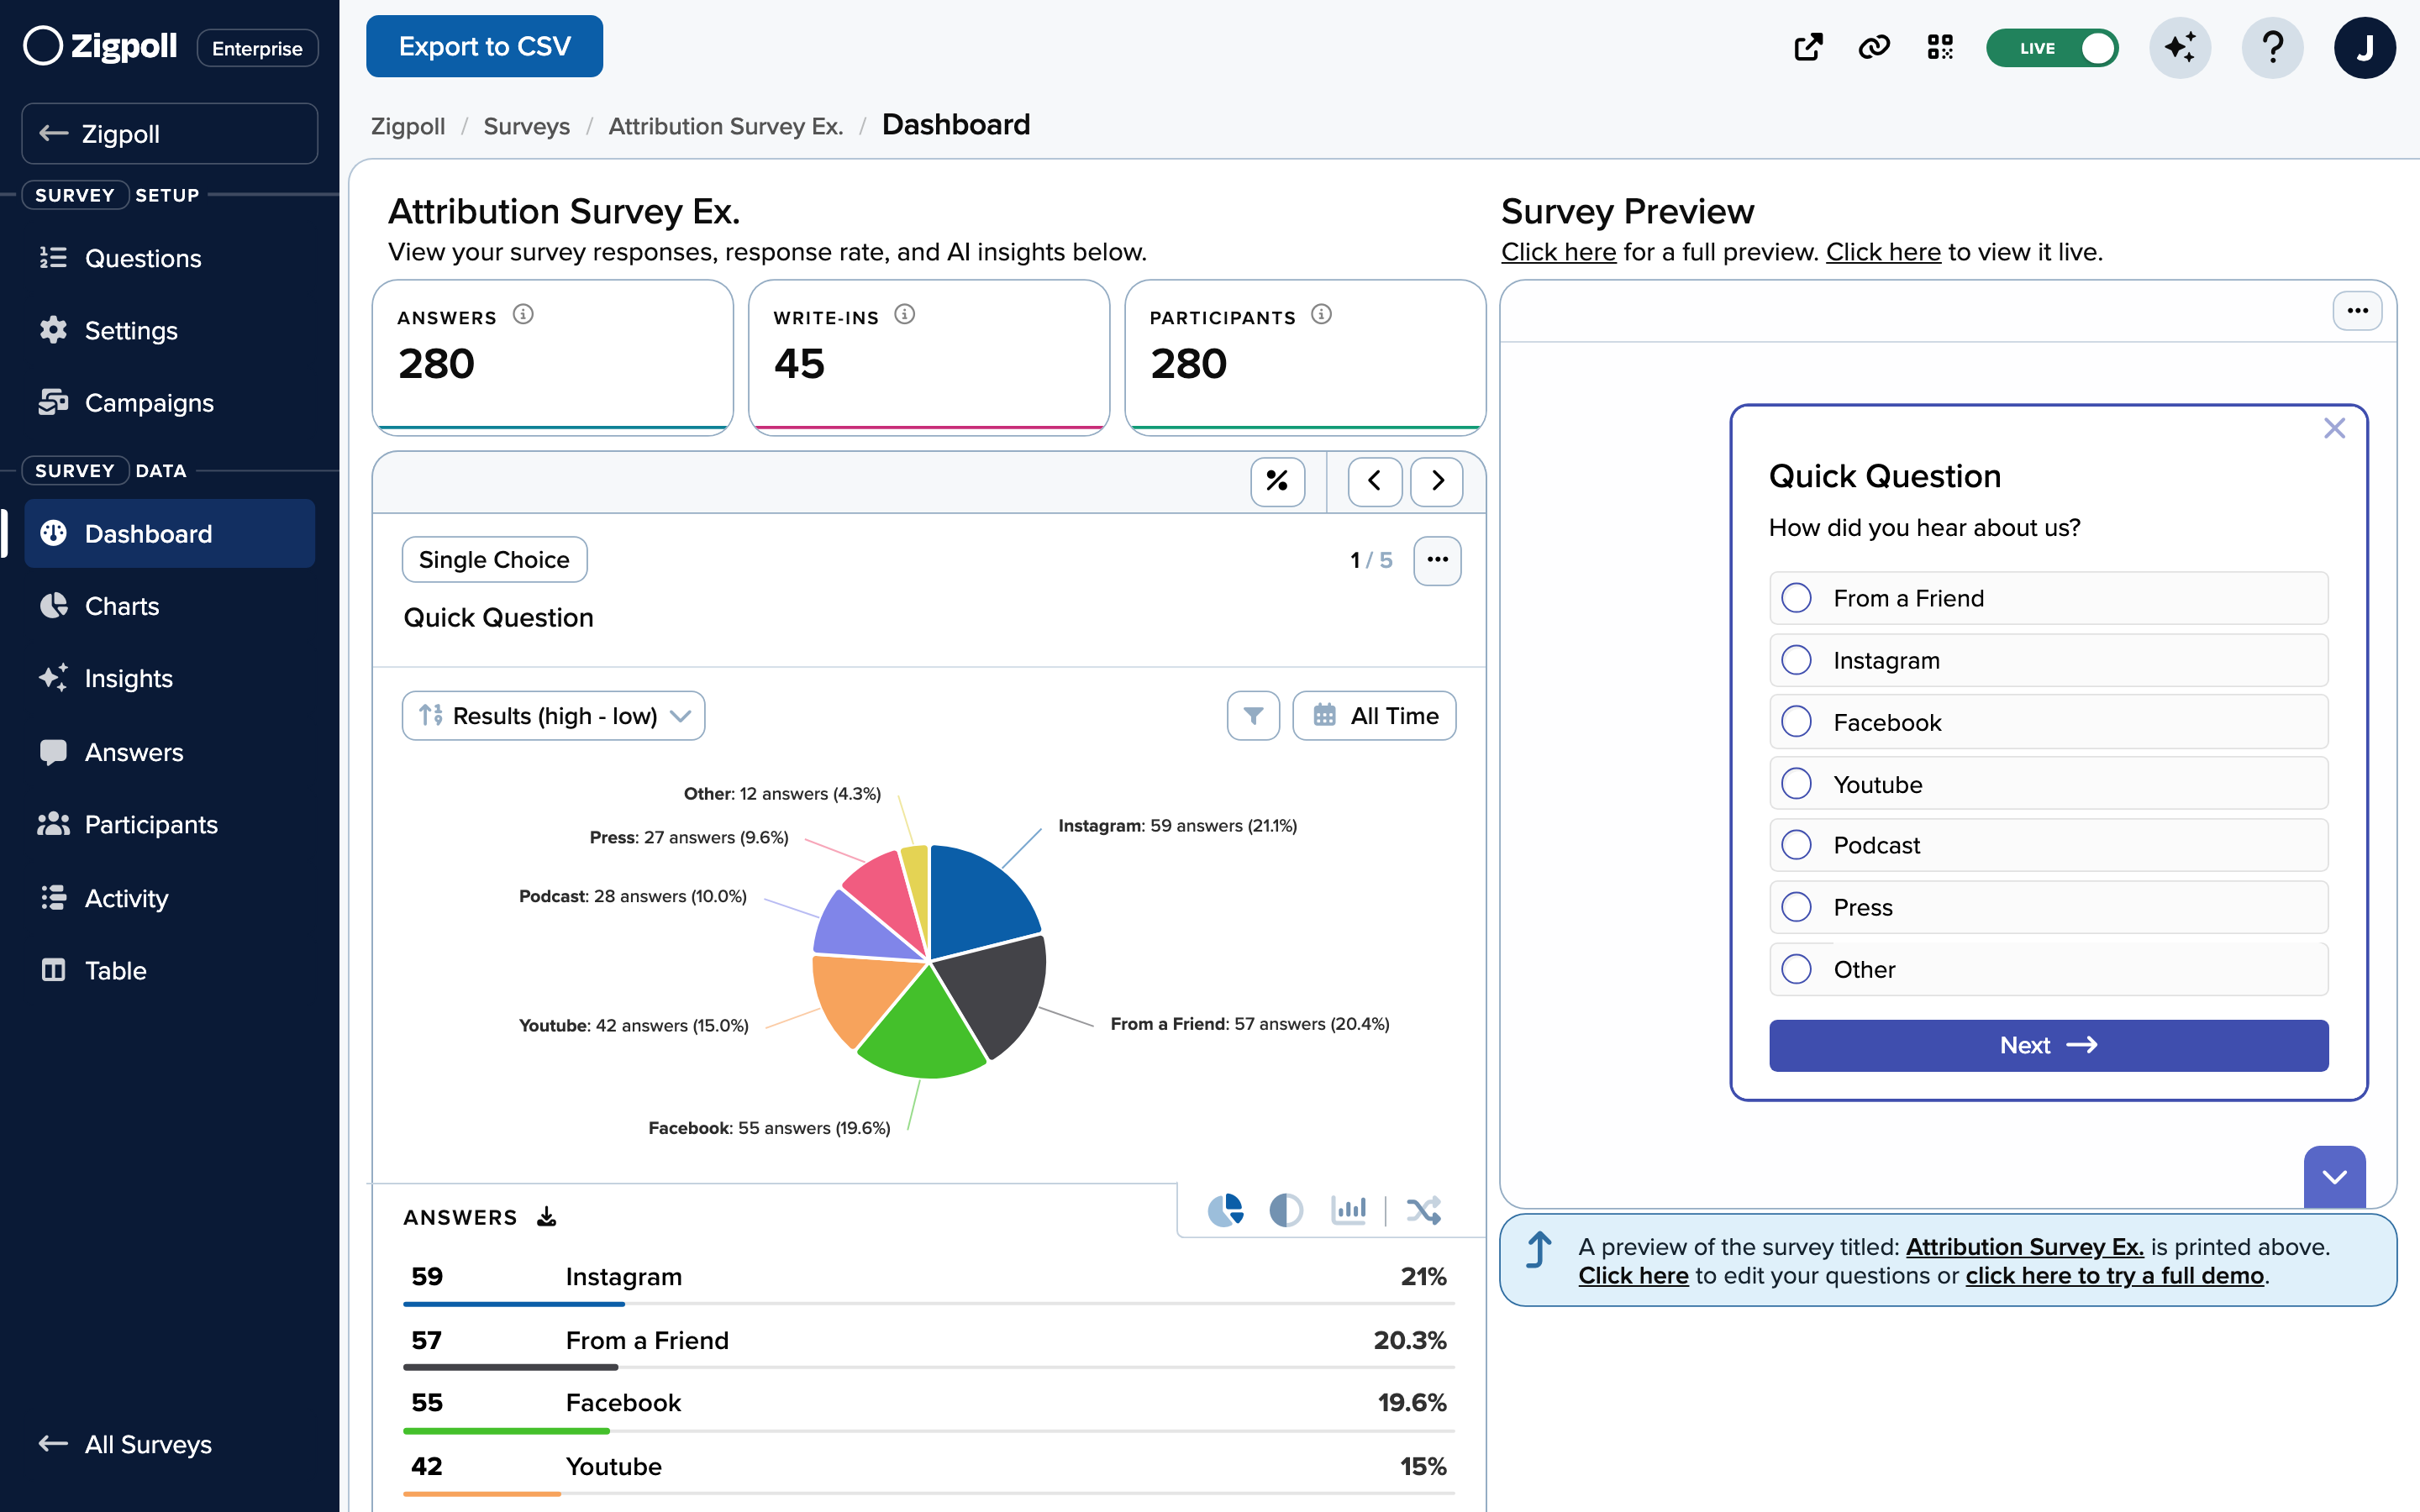Image resolution: width=2420 pixels, height=1512 pixels.
Task: Switch to pie chart view icon
Action: [1225, 1210]
